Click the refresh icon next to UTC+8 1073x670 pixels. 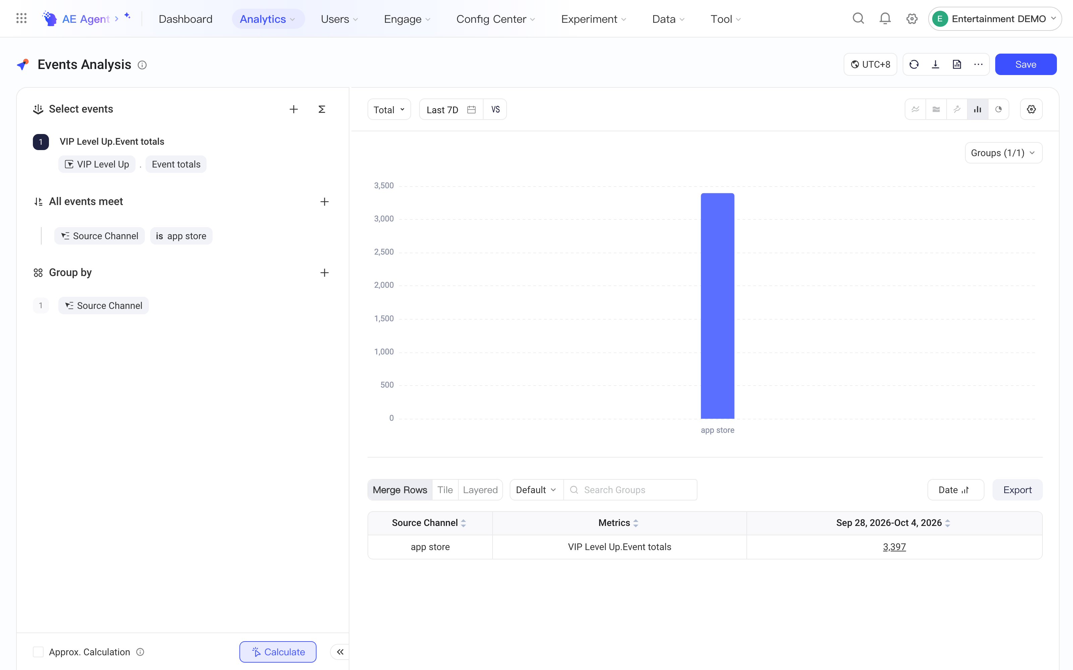914,65
